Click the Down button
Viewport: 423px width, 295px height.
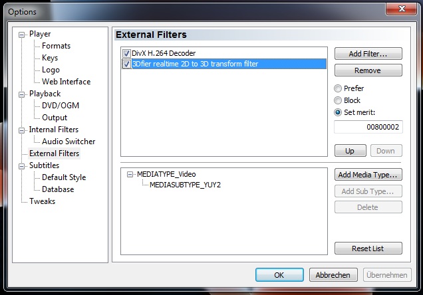[x=386, y=151]
